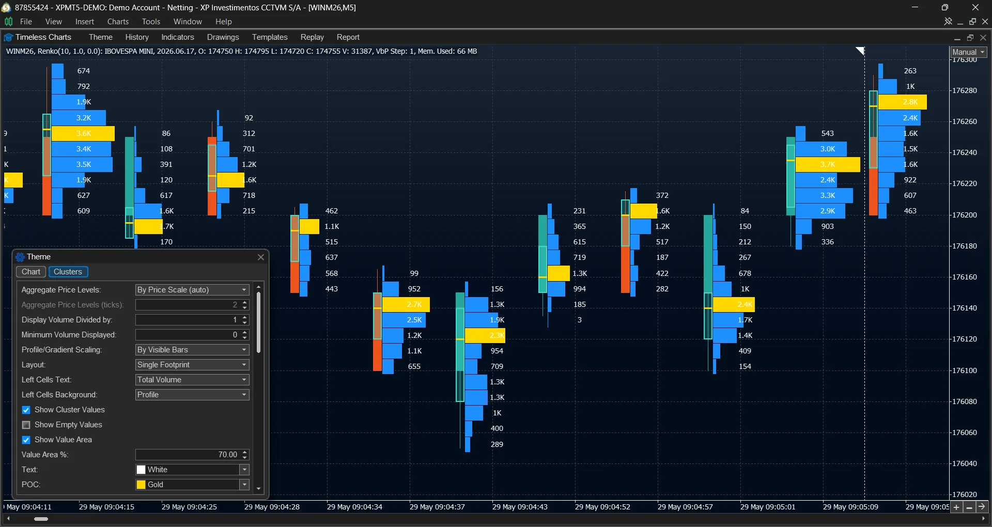Click the horizontal chart scrollbar thumb
This screenshot has height=527, width=992.
pos(41,519)
